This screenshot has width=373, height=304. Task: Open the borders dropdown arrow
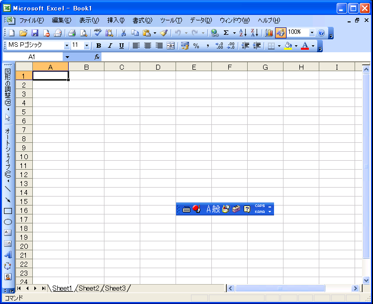280,46
